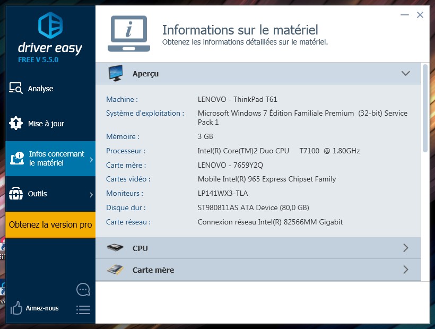The height and width of the screenshot is (329, 435).
Task: Click the 'Moniteurs :' label
Action: [x=125, y=193]
